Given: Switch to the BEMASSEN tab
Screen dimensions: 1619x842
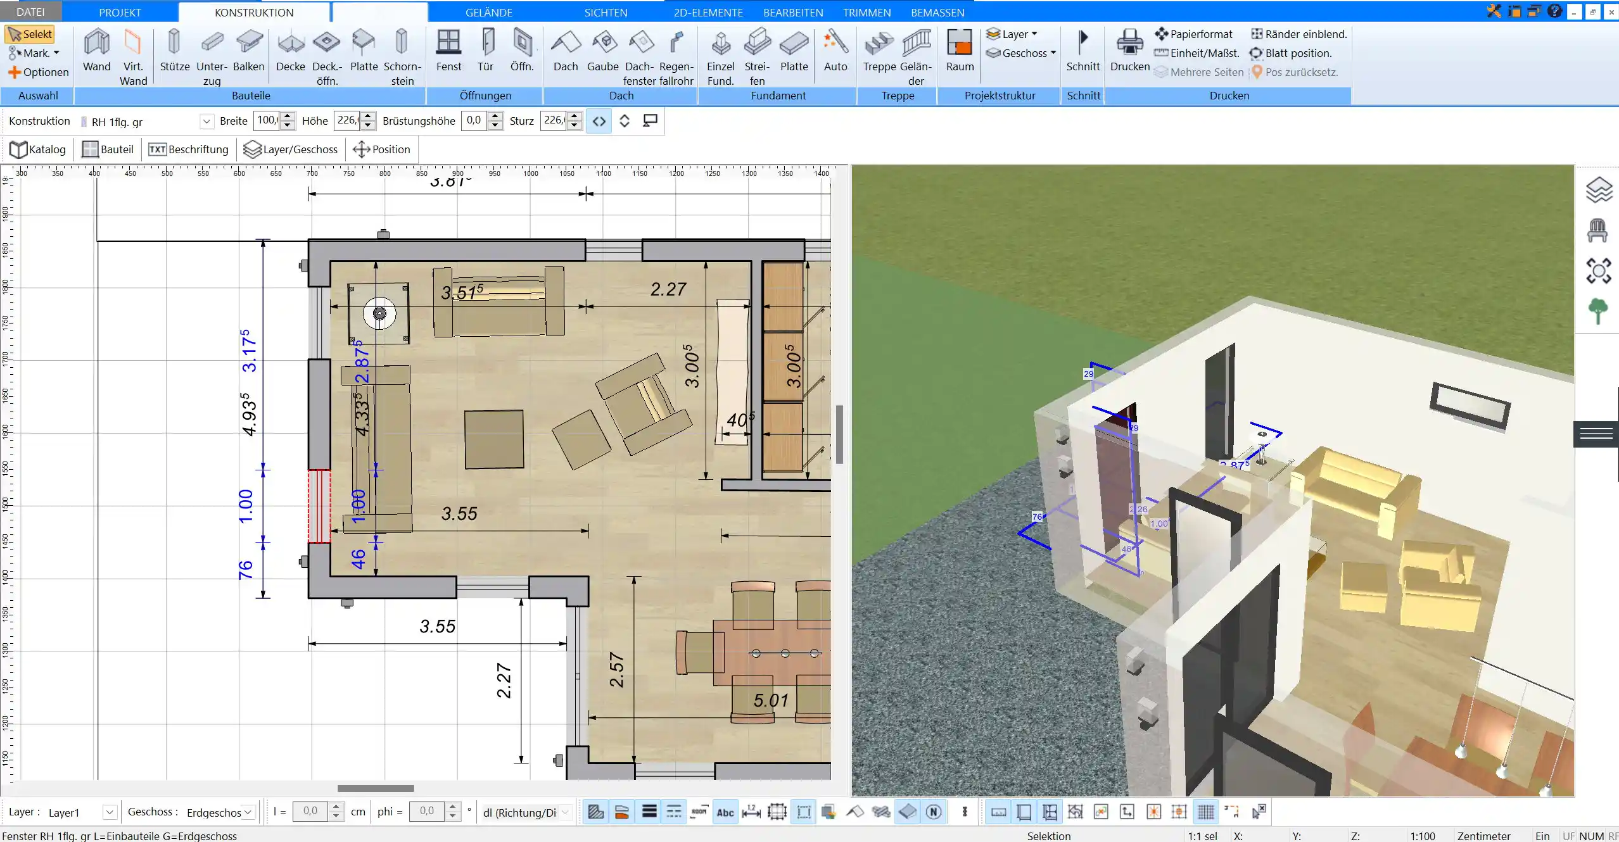Looking at the screenshot, I should tap(937, 12).
